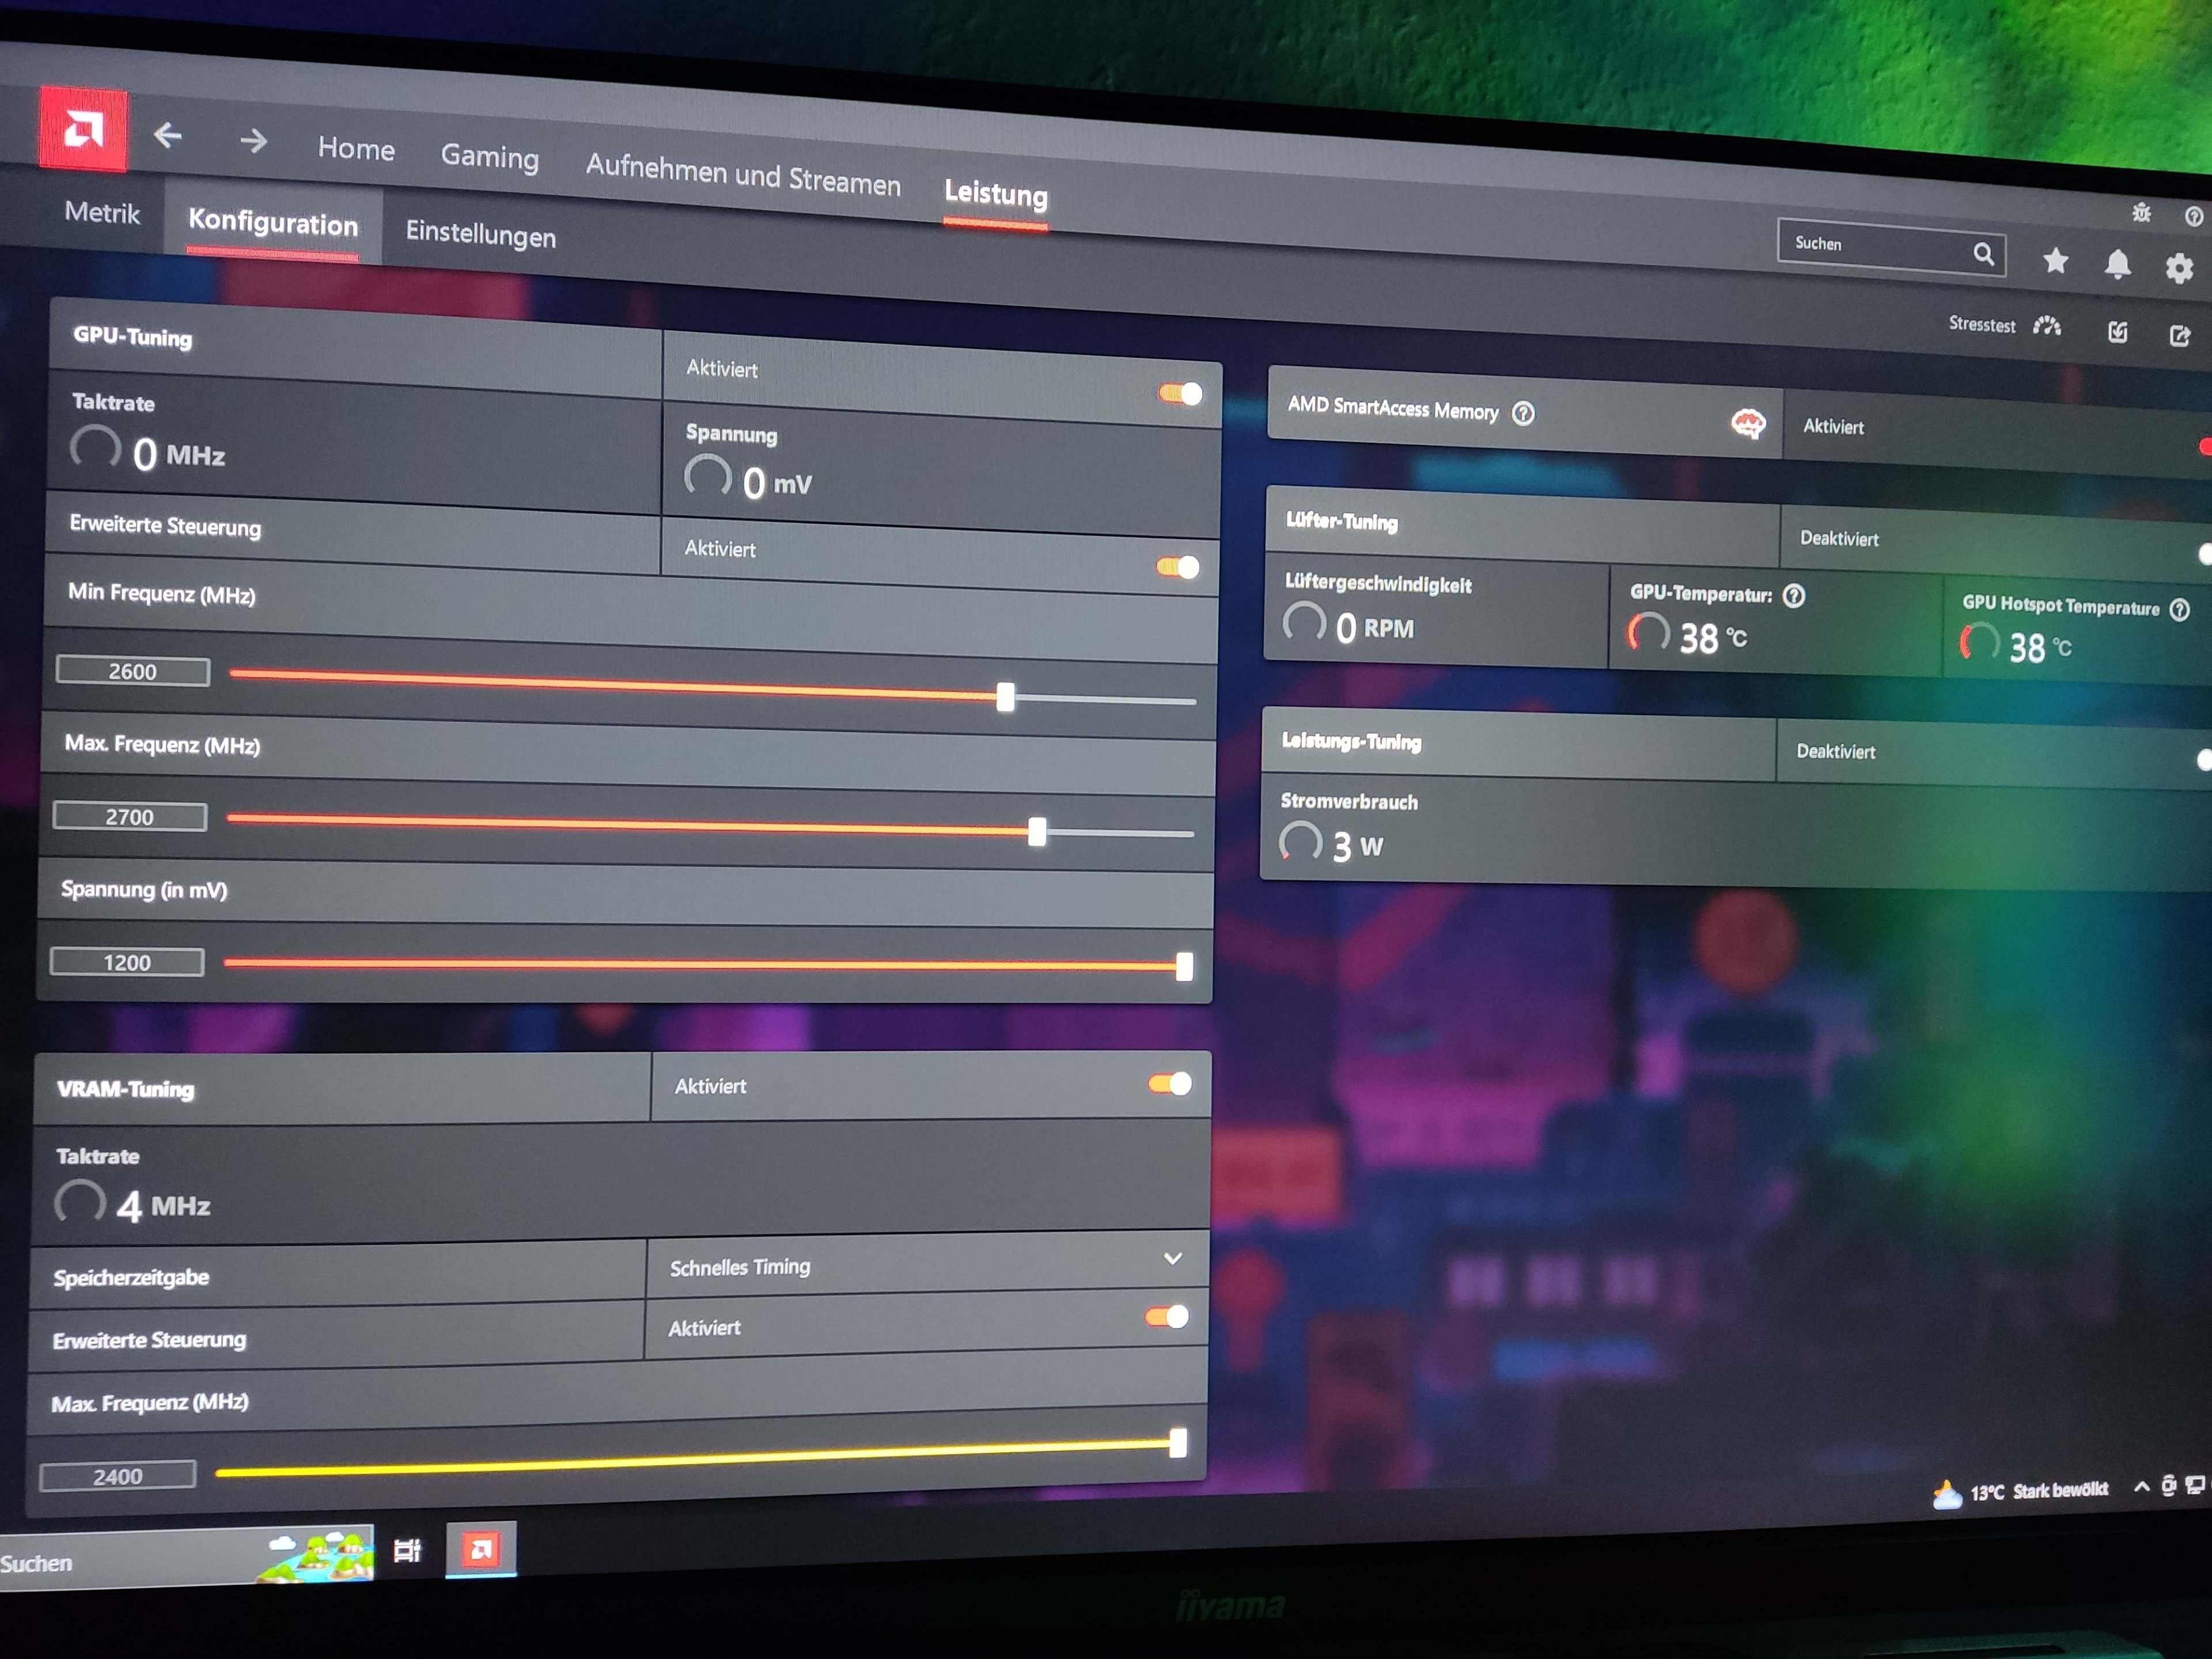This screenshot has height=1659, width=2212.
Task: Click the Stresstest gauge icon
Action: [x=2047, y=326]
